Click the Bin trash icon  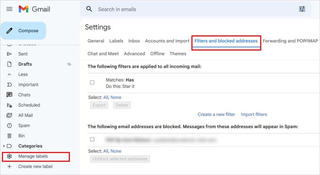[x=9, y=136]
